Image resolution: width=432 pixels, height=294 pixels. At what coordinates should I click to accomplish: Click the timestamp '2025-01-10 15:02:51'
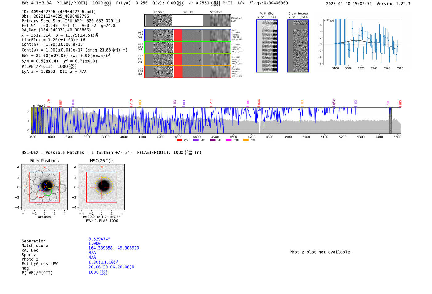349,4
